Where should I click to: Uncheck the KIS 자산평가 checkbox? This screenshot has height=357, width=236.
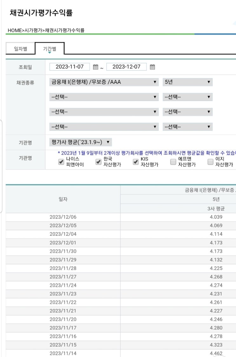(x=136, y=162)
